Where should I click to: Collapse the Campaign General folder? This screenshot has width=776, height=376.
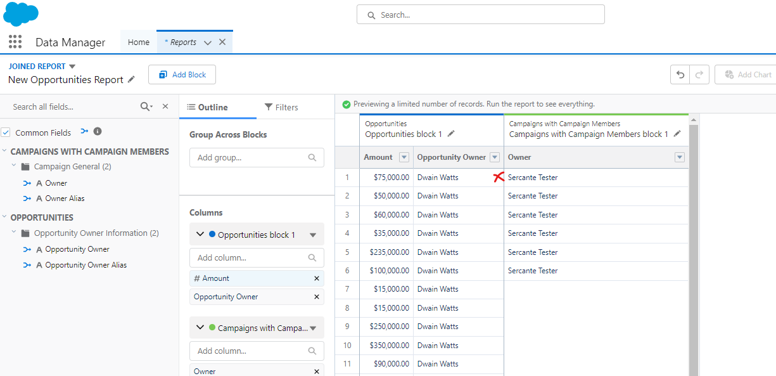[x=14, y=166]
